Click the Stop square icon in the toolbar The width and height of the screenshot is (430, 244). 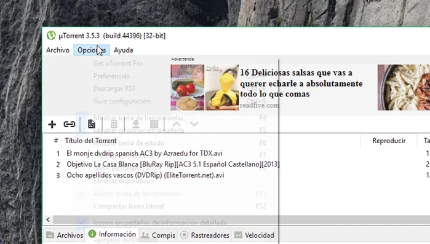click(154, 124)
